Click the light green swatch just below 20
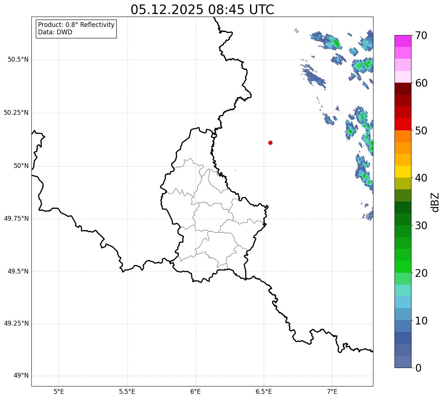The width and height of the screenshot is (444, 399). point(403,279)
